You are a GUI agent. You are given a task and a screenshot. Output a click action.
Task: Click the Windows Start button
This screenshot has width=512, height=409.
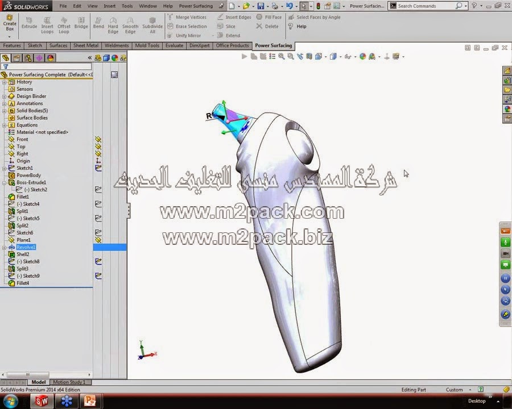pos(11,400)
